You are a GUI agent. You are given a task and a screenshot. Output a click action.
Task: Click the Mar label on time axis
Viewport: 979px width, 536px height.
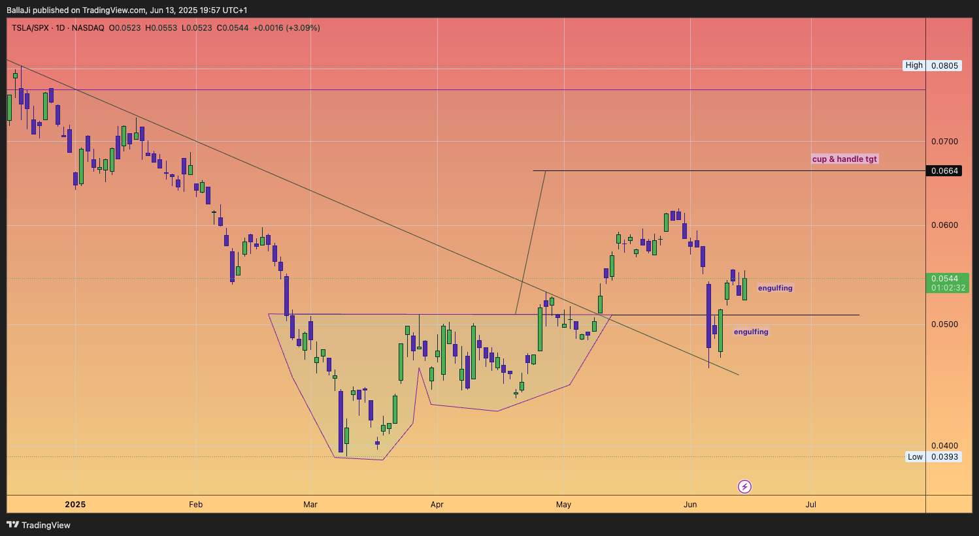[310, 505]
